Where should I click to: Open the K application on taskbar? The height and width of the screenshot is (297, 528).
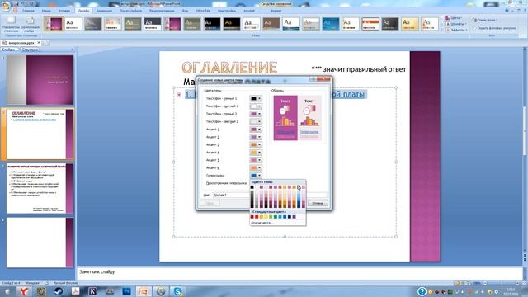92,291
